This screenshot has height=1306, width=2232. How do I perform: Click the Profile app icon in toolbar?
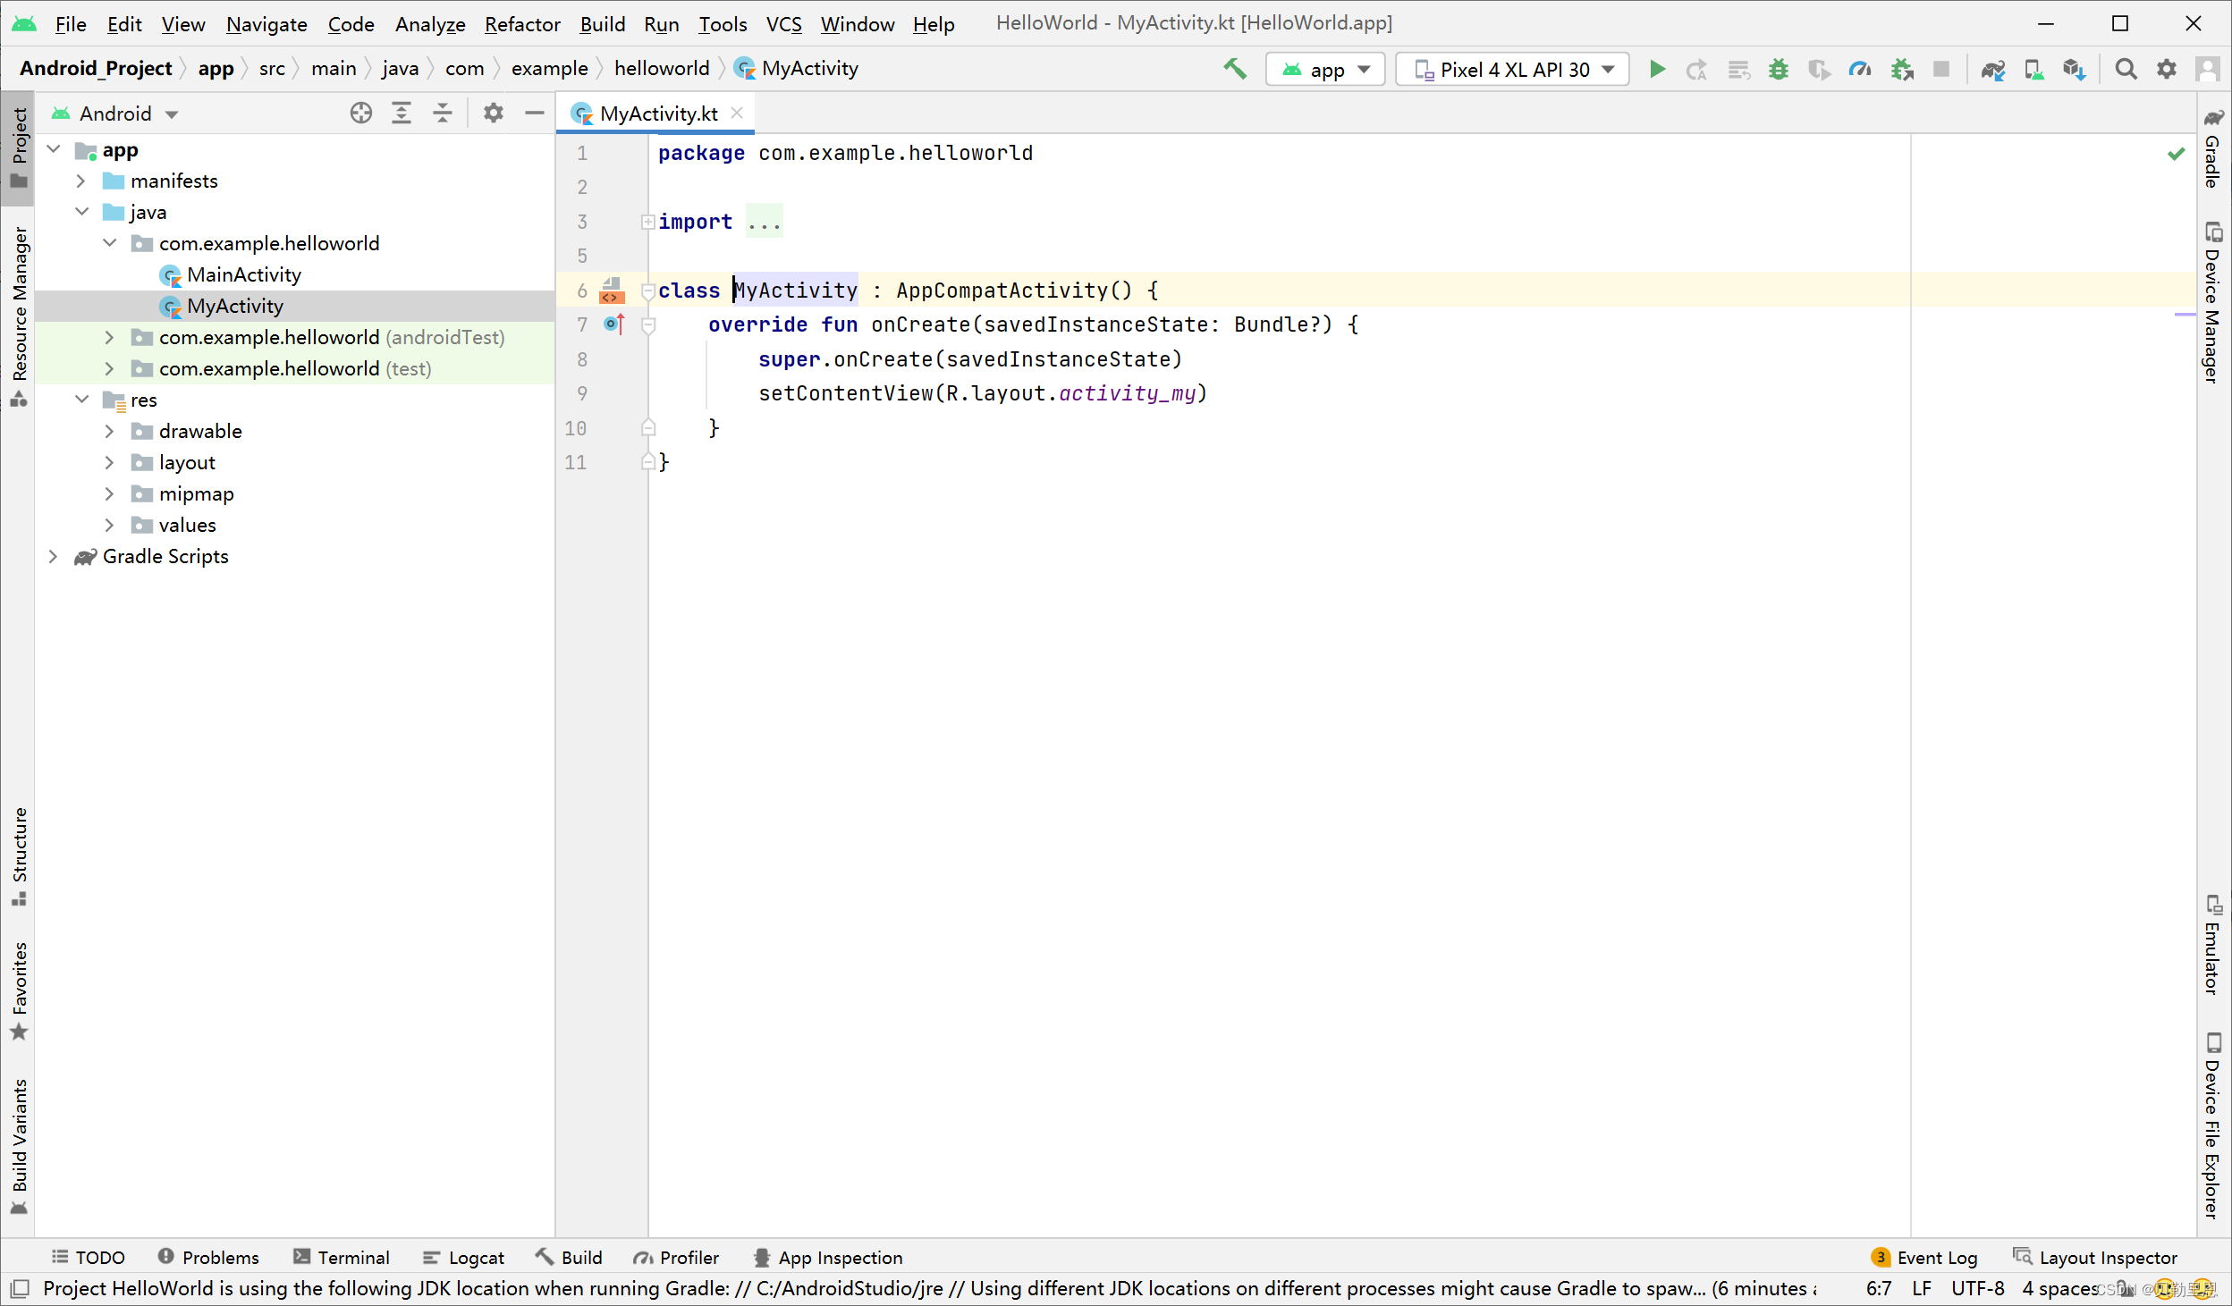click(x=1860, y=69)
